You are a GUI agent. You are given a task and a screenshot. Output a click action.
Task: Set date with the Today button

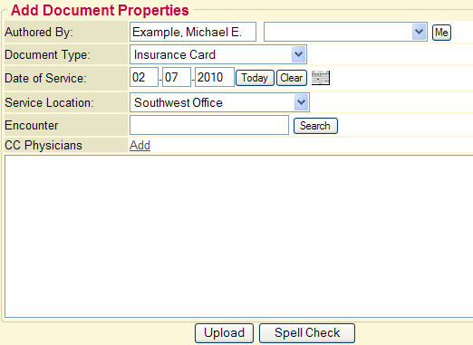[255, 78]
